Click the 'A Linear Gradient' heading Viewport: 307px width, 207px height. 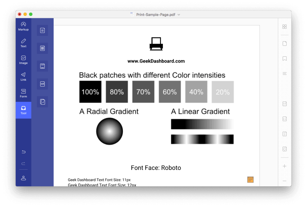(200, 111)
